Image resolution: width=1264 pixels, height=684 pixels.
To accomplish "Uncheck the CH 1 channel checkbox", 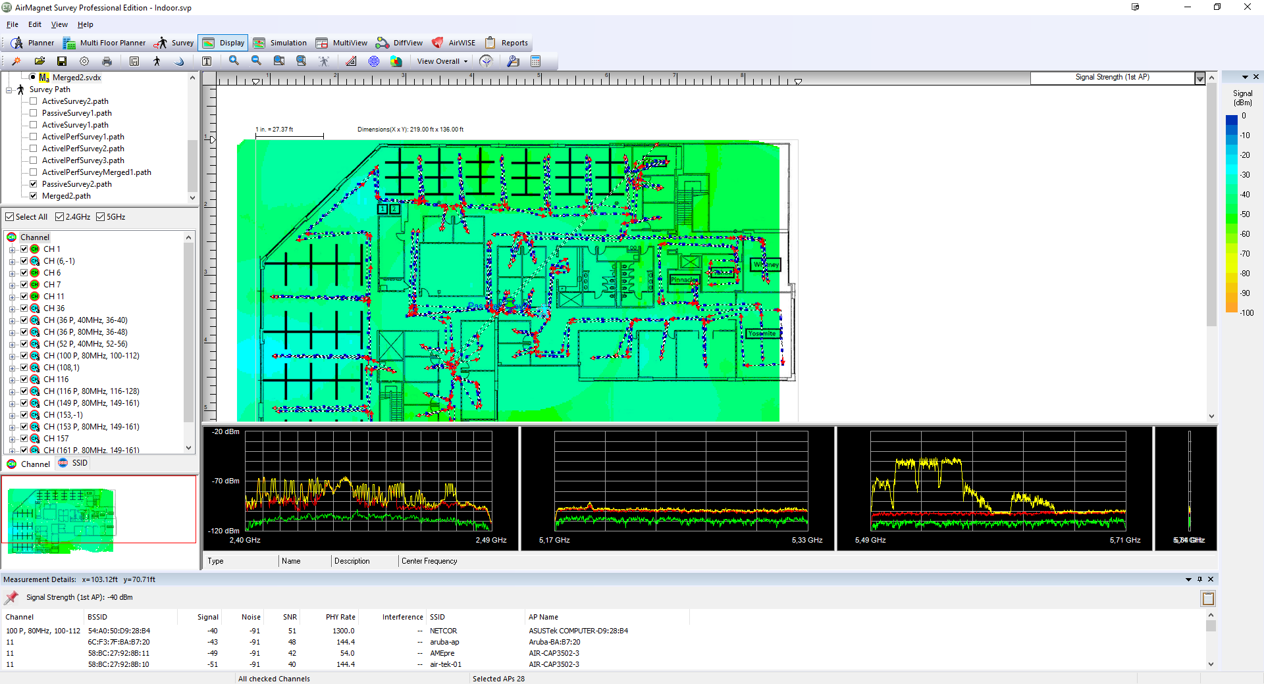I will [x=24, y=249].
